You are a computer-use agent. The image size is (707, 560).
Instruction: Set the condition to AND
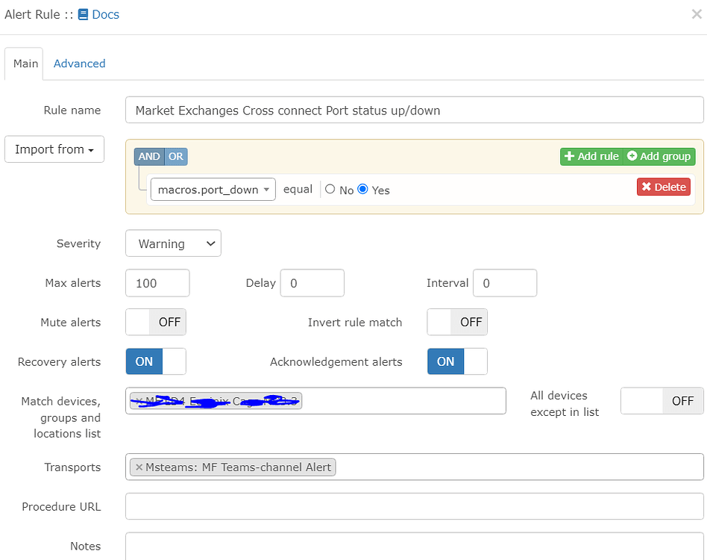click(x=149, y=157)
